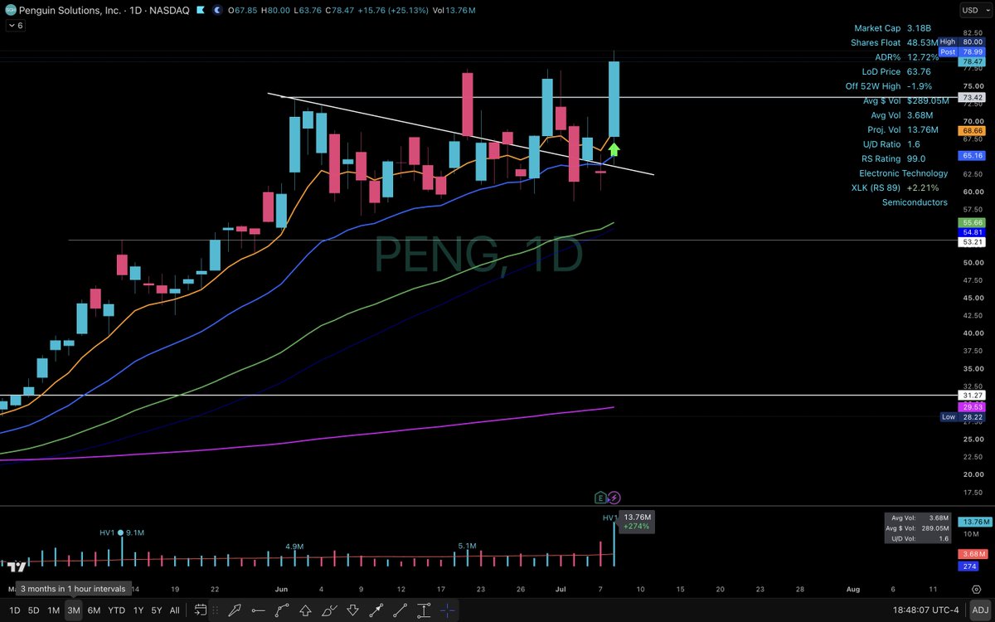Select the crosshair cursor tool

point(447,610)
